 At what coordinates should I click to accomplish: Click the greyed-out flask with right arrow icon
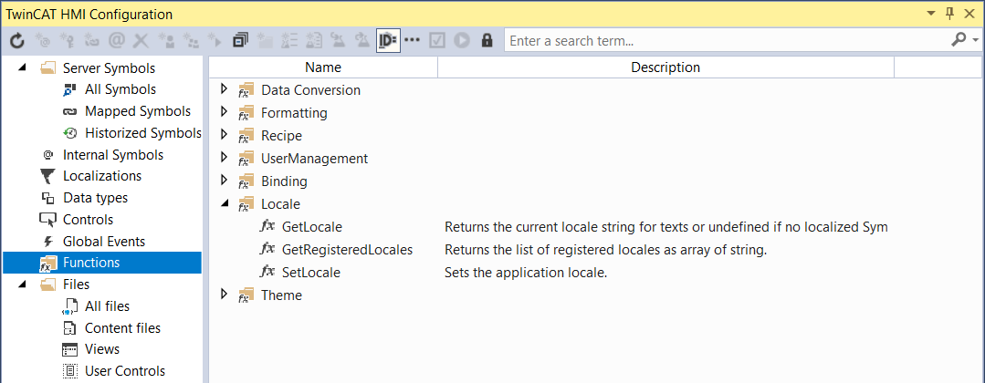pyautogui.click(x=363, y=41)
